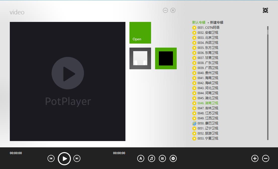The height and width of the screenshot is (169, 278).
Task: Pick the 0036. 东南卫视 entry
Action: [x=205, y=53]
